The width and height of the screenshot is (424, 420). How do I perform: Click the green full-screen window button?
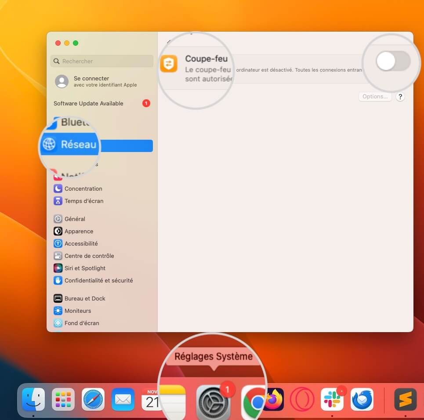[76, 43]
